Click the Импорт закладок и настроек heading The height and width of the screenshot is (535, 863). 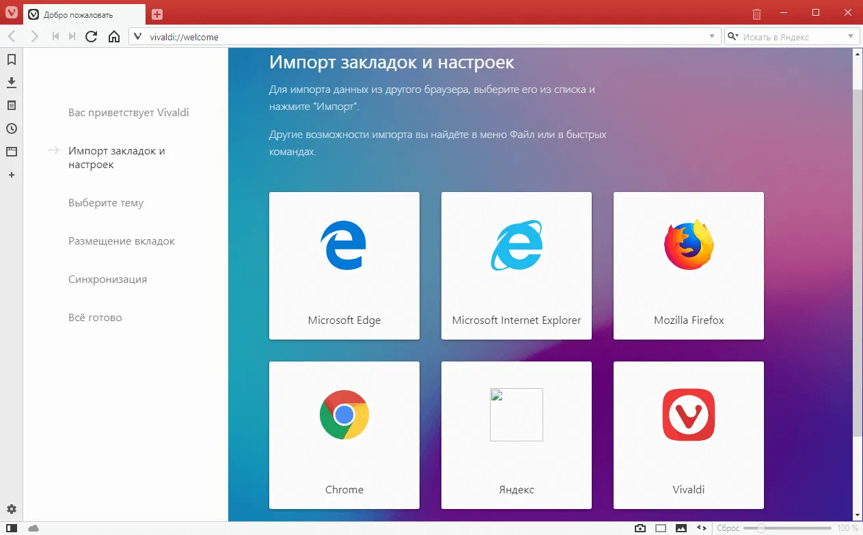coord(392,62)
